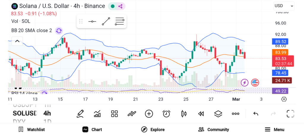Switch to the Explore tab

[x=153, y=130]
